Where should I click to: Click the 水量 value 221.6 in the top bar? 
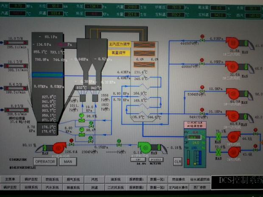(x=132, y=14)
